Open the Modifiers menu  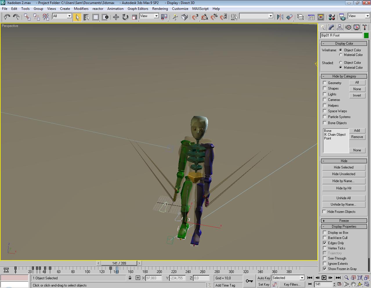click(81, 9)
